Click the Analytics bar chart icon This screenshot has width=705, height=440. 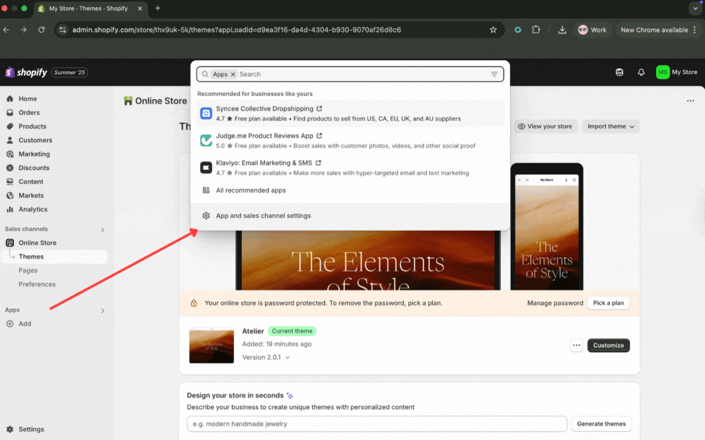point(10,209)
